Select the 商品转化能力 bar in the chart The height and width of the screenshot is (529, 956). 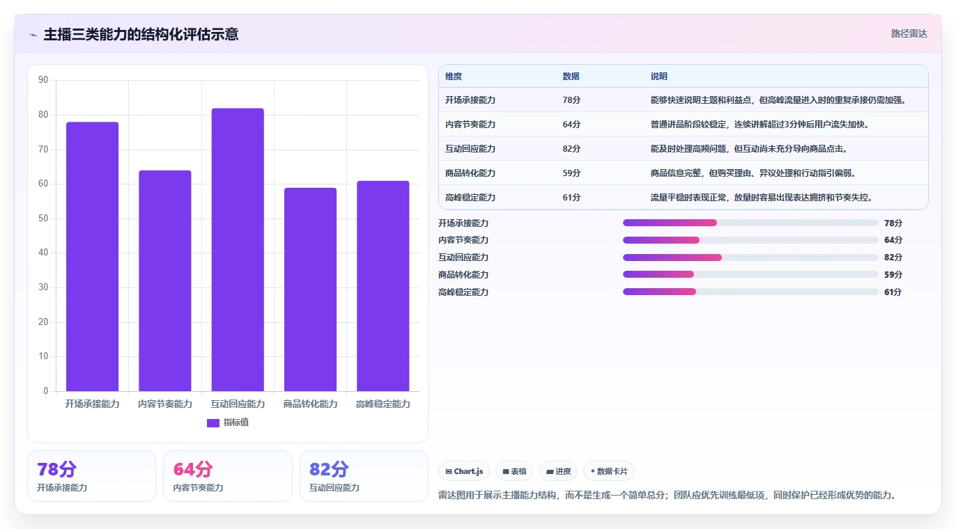pos(310,290)
